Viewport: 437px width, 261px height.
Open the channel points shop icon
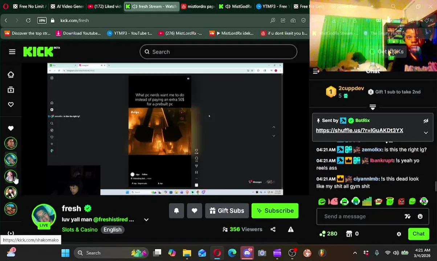pyautogui.click(x=349, y=234)
